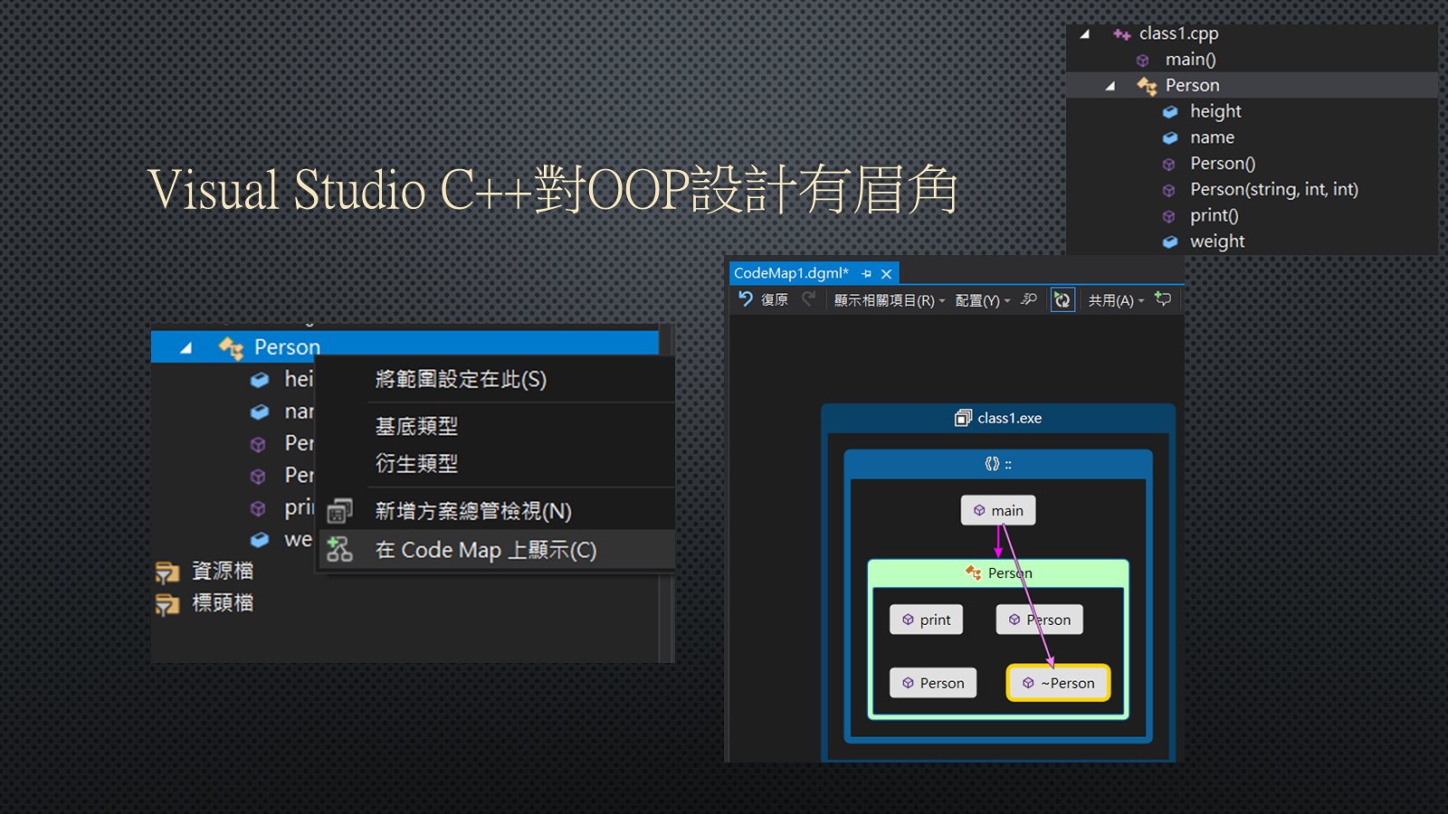
Task: Click the 資源檔 folder icon
Action: point(167,572)
